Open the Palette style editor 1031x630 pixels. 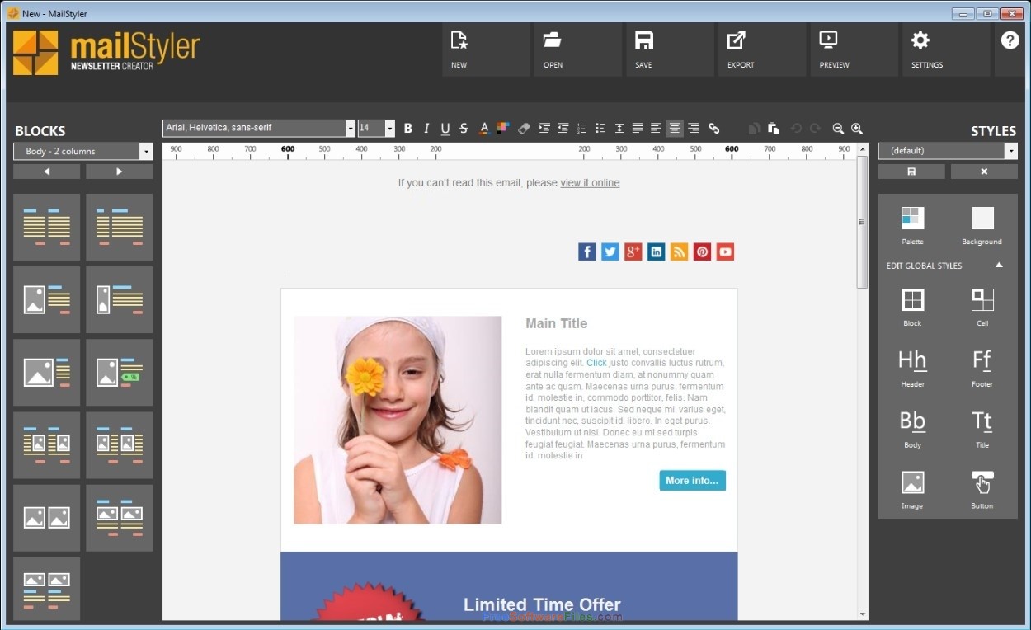pos(912,225)
